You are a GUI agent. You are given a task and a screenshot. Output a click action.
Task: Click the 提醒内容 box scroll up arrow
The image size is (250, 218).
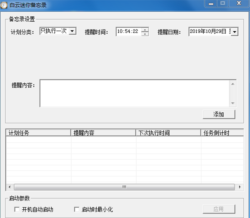[x=233, y=84]
